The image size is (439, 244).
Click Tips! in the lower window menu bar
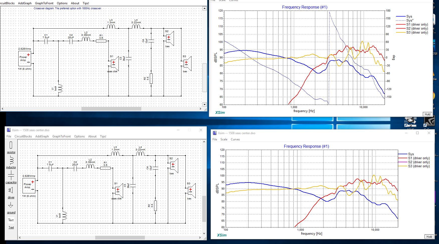pos(103,136)
